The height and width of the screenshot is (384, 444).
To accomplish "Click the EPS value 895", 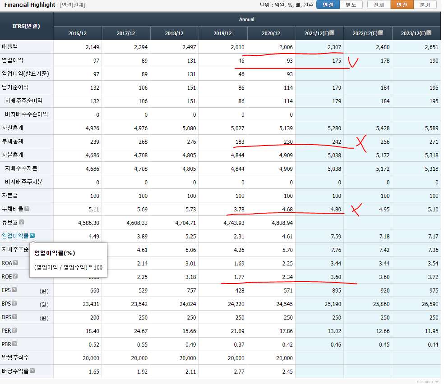I will coord(337,290).
